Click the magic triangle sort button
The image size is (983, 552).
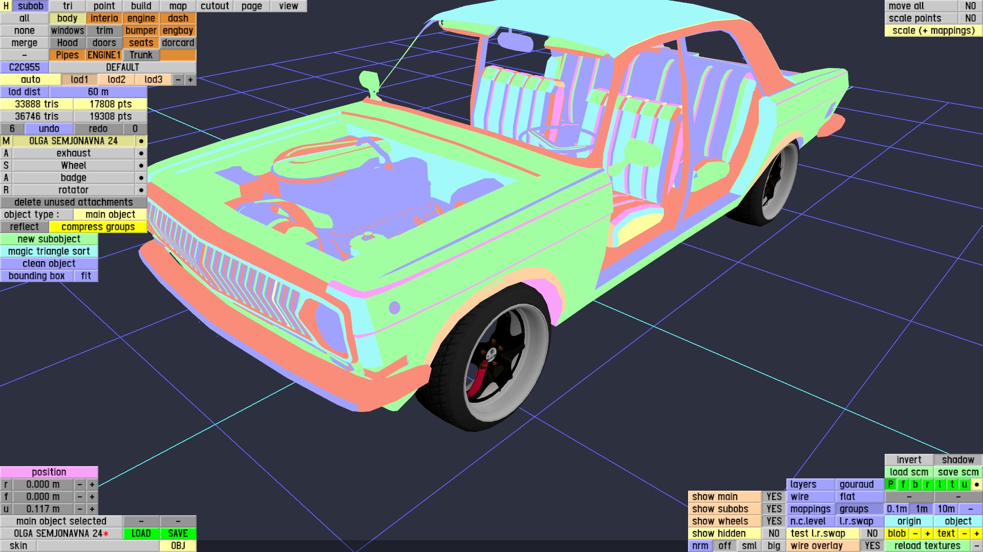49,251
